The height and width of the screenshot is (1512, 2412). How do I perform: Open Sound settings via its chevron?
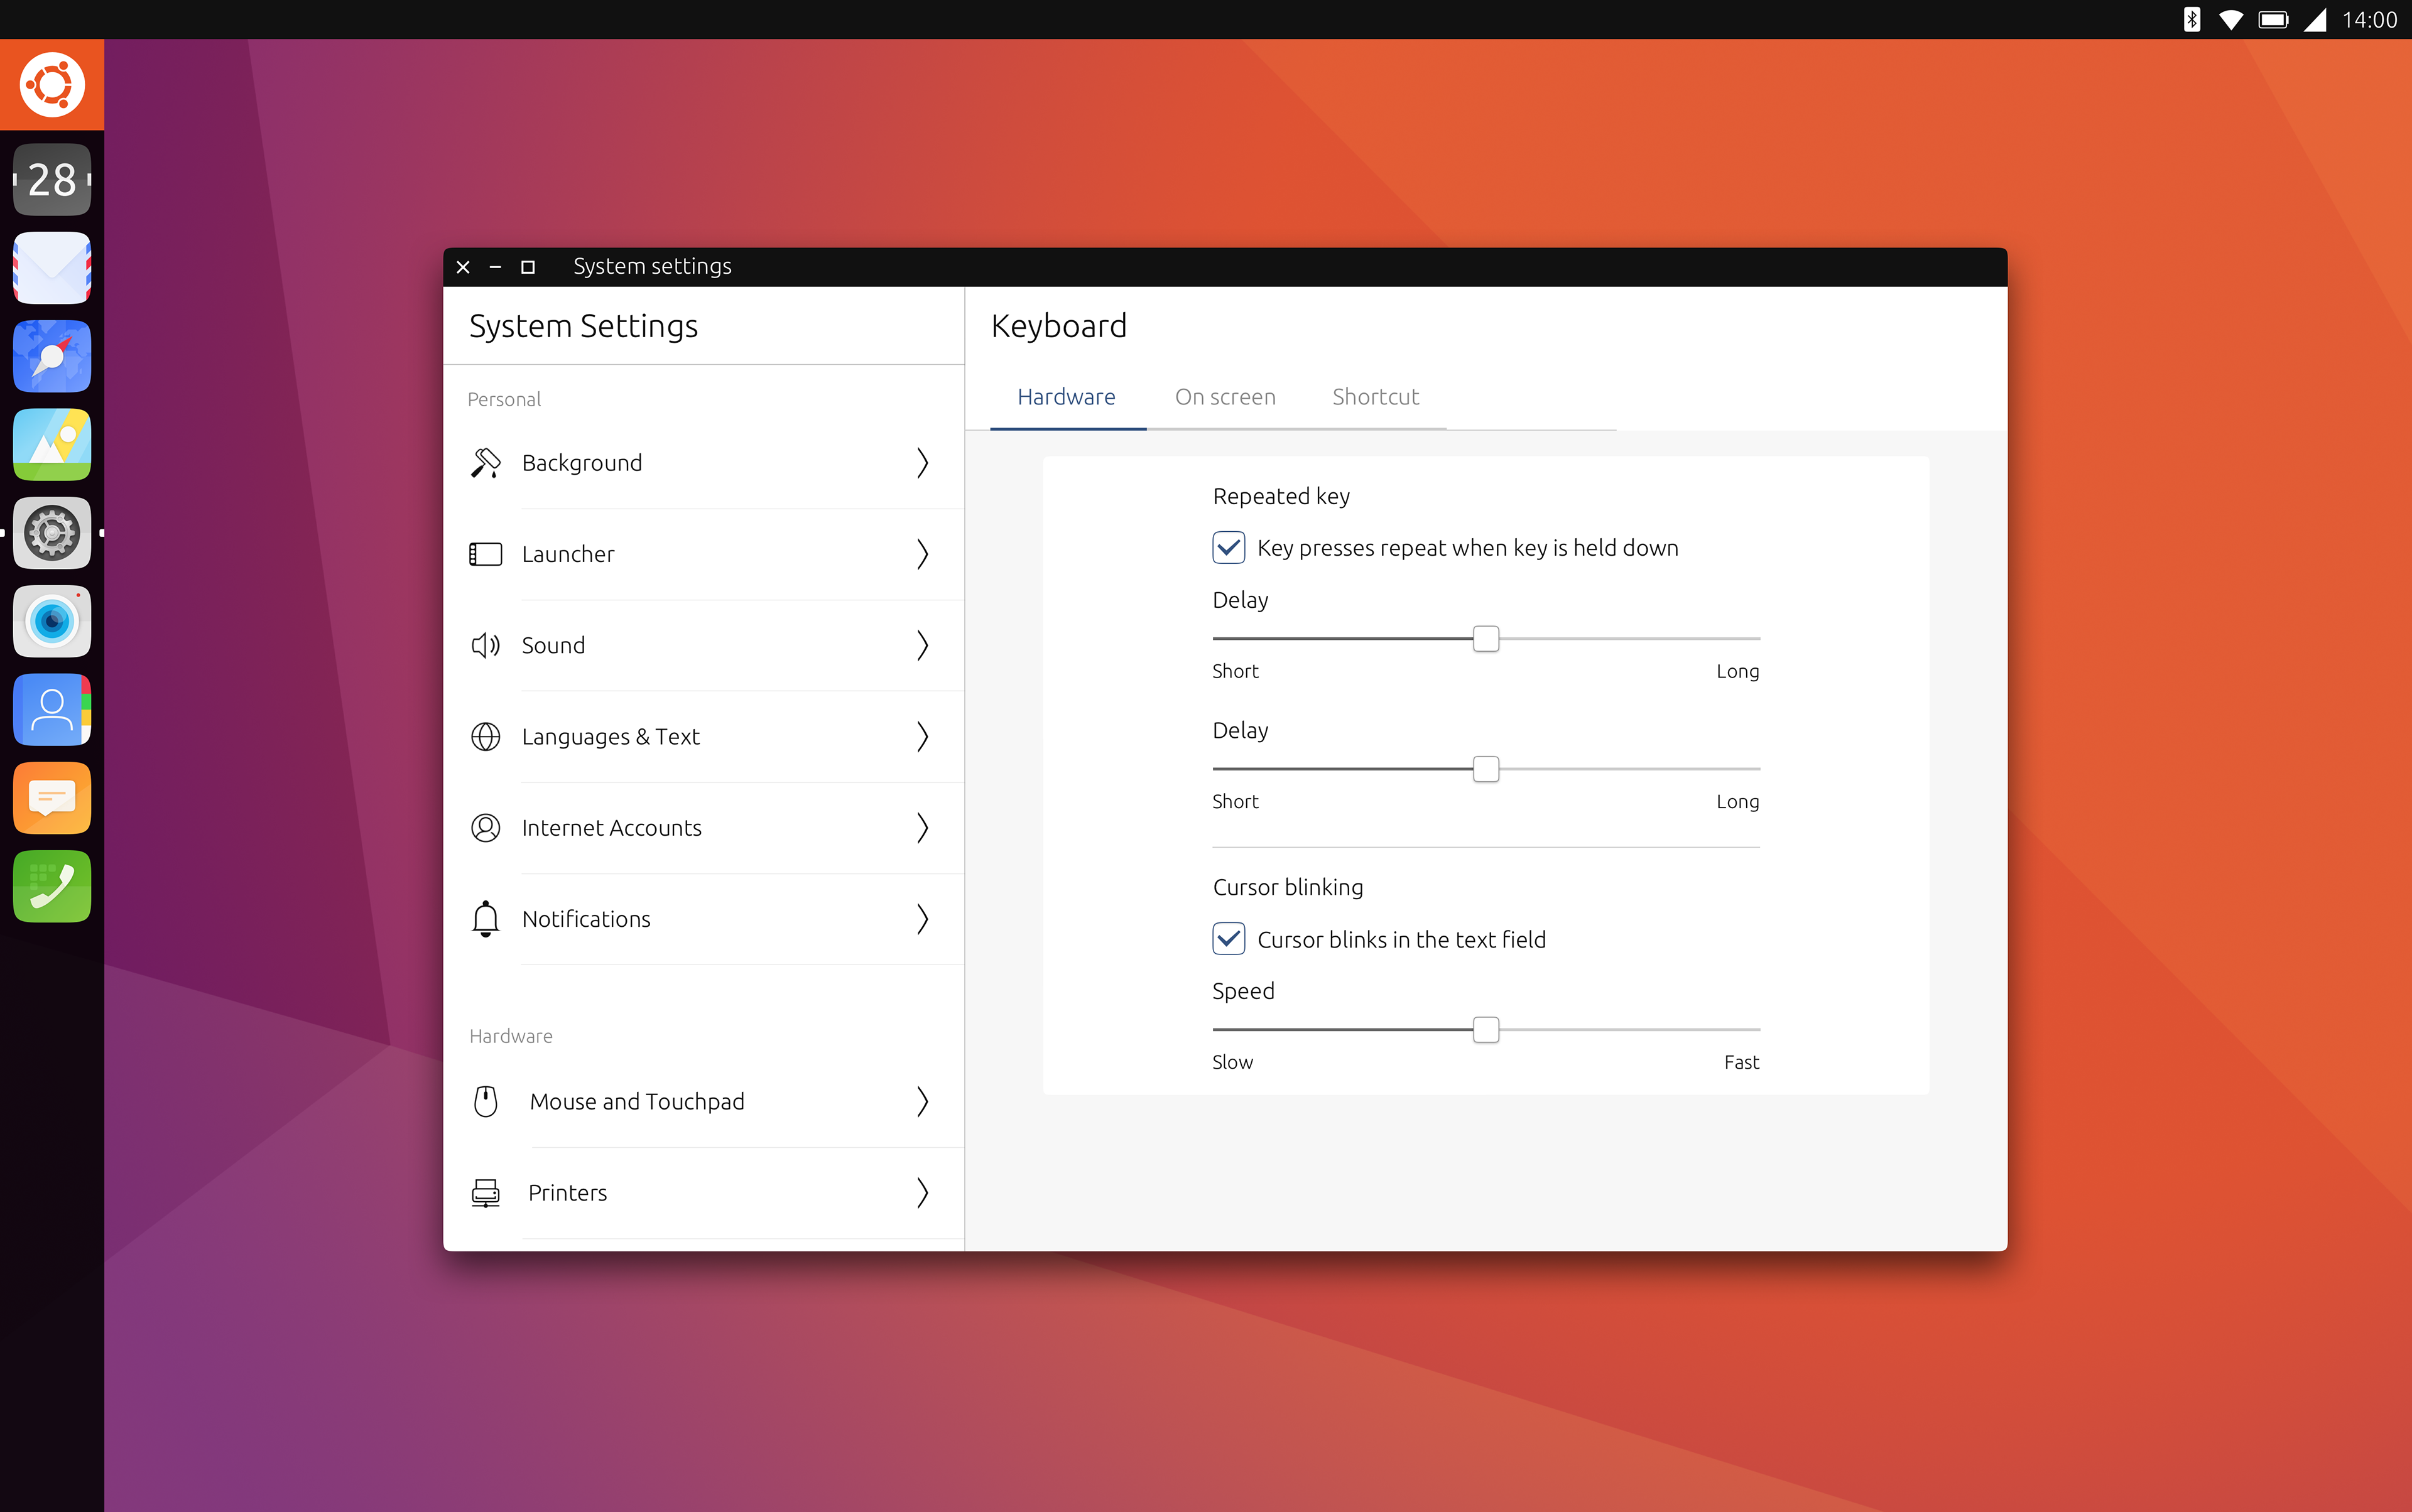point(922,645)
